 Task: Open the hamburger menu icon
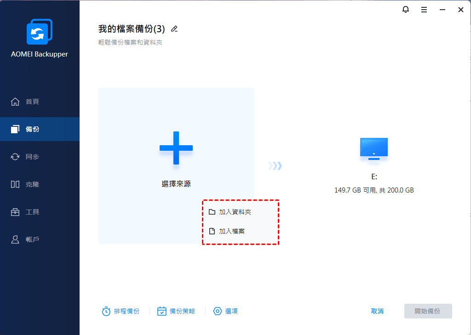(x=424, y=10)
